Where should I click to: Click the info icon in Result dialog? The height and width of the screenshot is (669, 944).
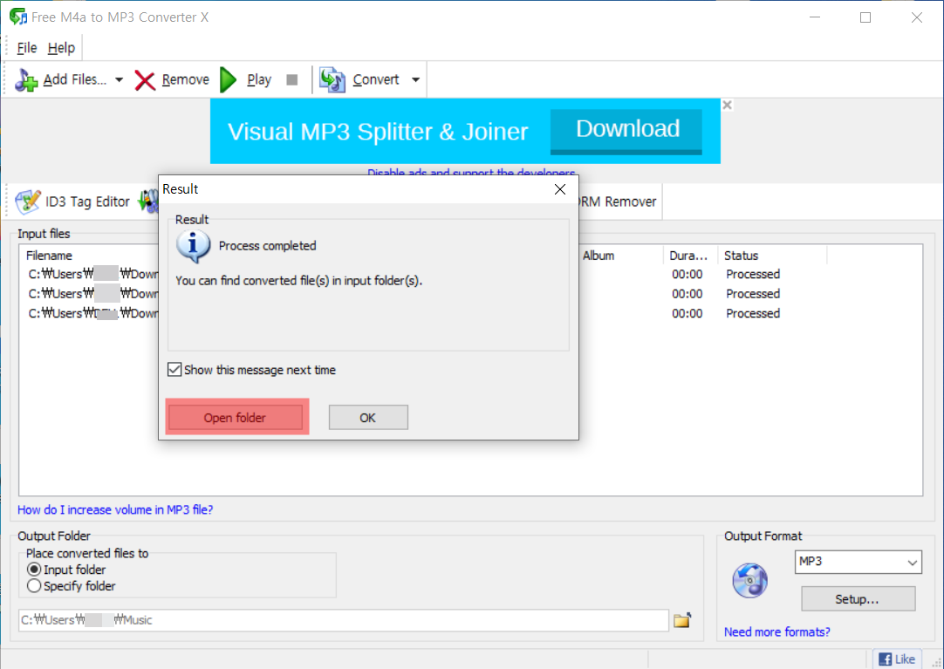(x=193, y=246)
